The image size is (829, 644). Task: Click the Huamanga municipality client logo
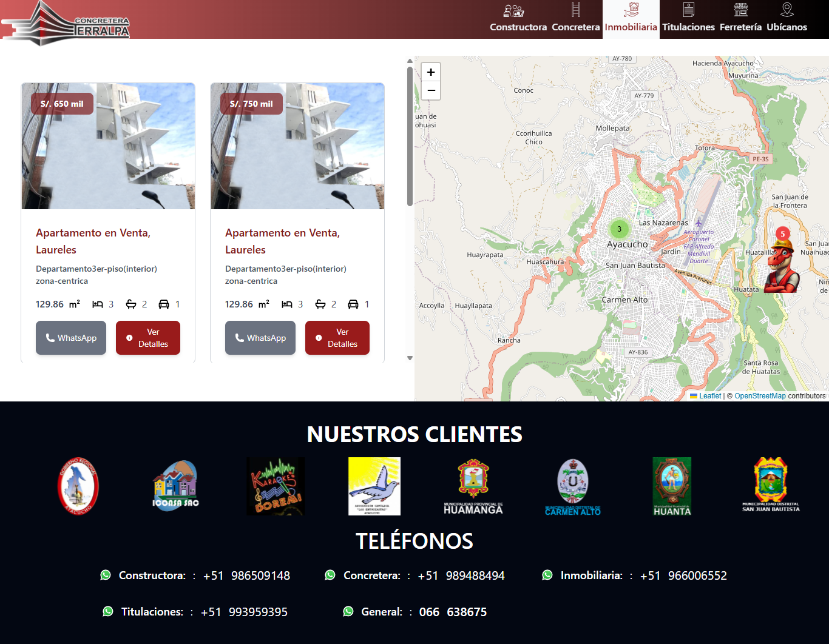(473, 486)
